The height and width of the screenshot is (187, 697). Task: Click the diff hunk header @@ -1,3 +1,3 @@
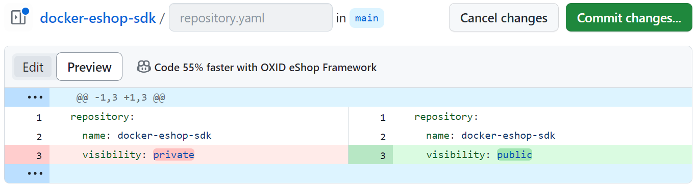click(x=120, y=97)
